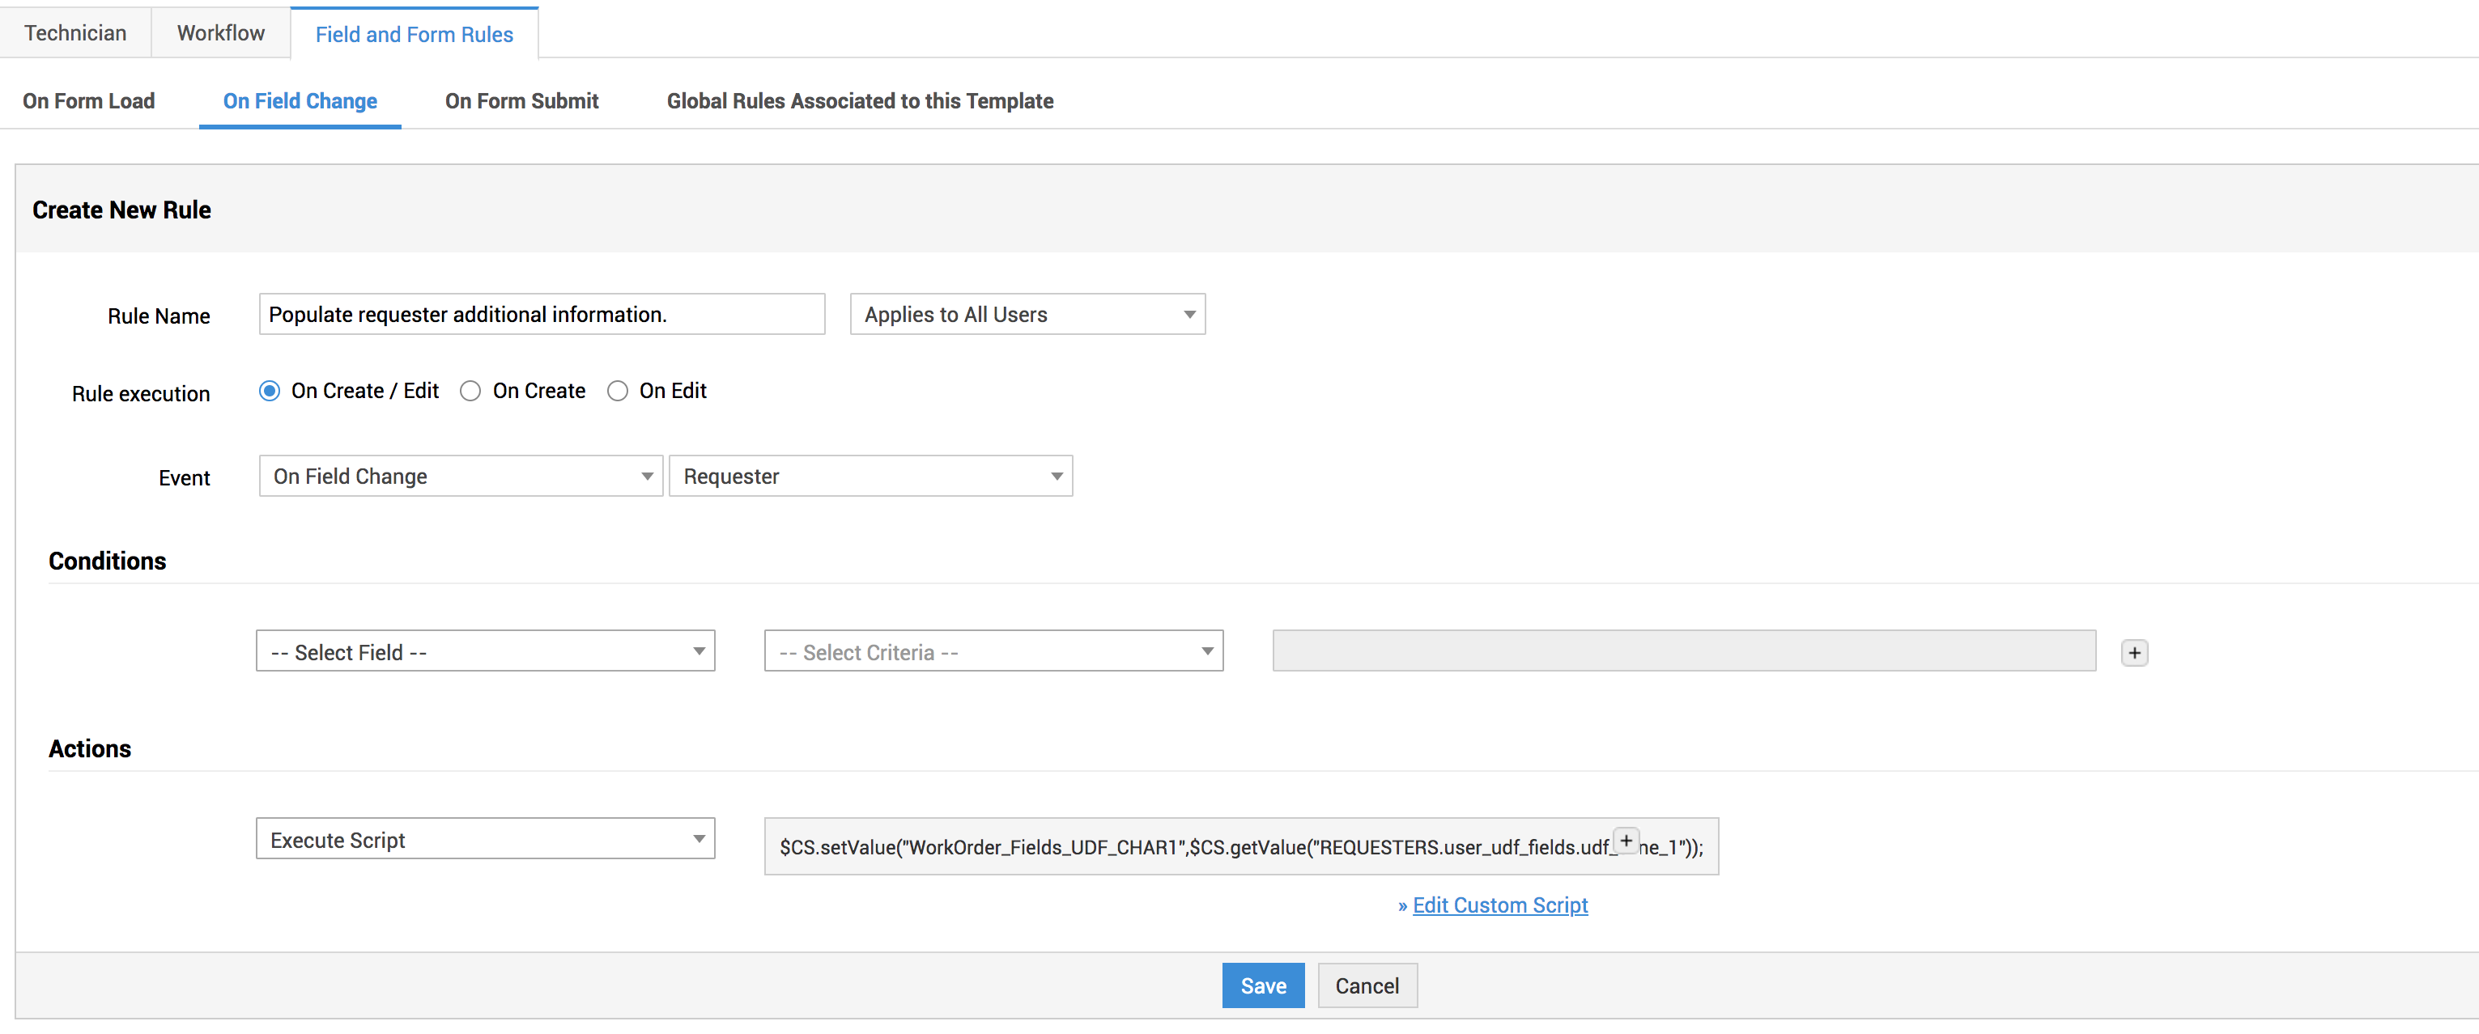View Global Rules Associated to this Template
Image resolution: width=2479 pixels, height=1034 pixels.
click(859, 101)
